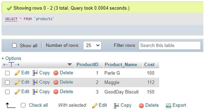Select the Maggie row checkbox

pyautogui.click(x=7, y=82)
